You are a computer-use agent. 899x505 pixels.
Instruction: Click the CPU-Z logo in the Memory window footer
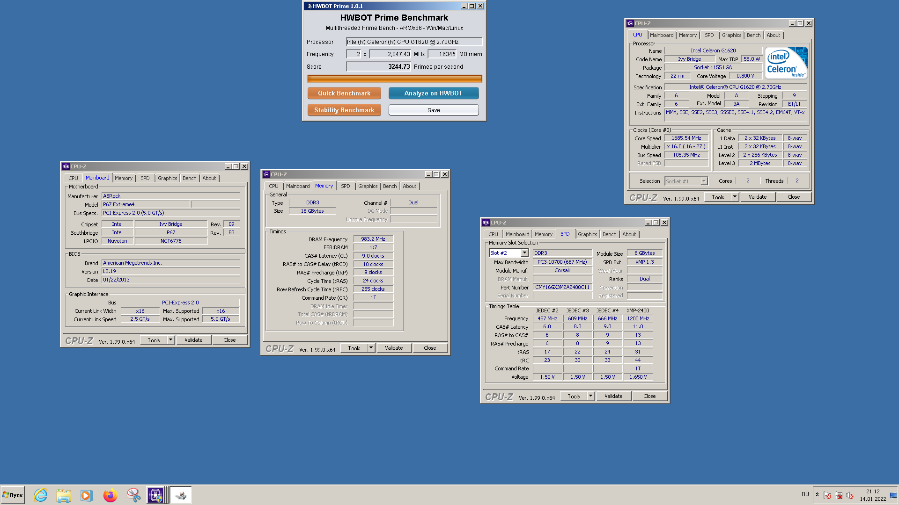(x=280, y=349)
